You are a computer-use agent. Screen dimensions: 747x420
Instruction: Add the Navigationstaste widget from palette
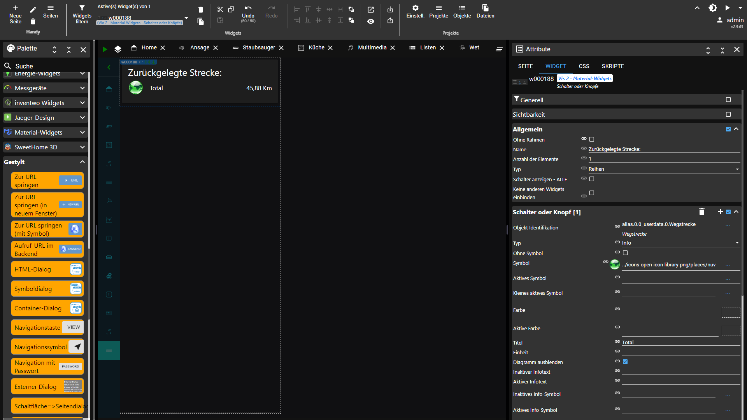tap(47, 327)
